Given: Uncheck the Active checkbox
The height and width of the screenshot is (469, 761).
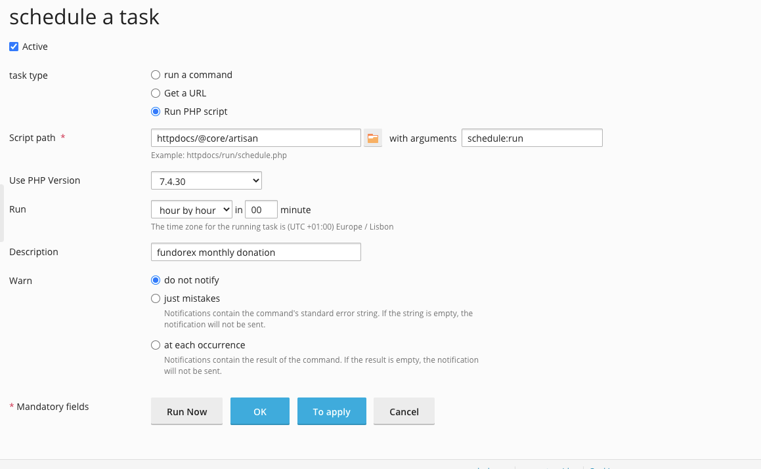Looking at the screenshot, I should [x=13, y=47].
